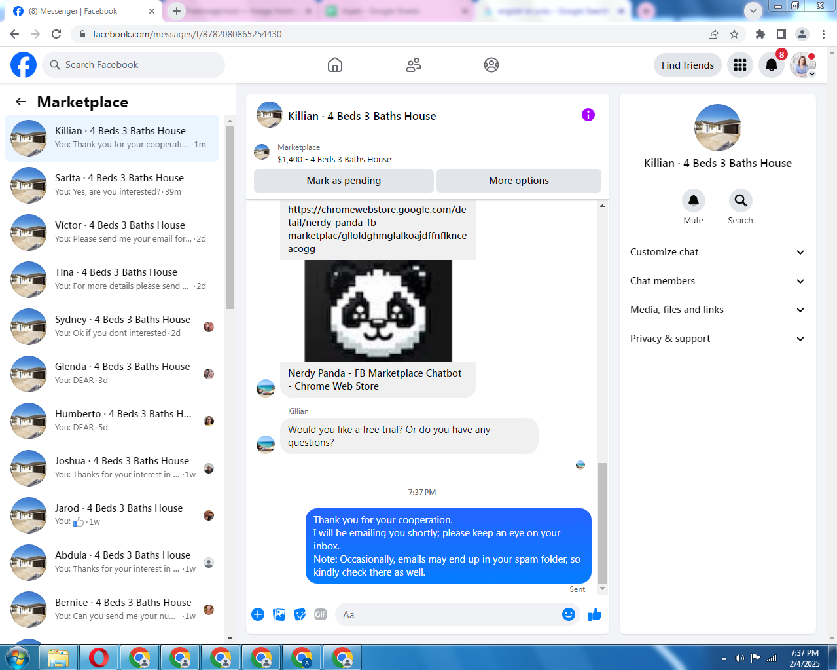Open account profile picture menu
The height and width of the screenshot is (670, 837).
point(803,65)
